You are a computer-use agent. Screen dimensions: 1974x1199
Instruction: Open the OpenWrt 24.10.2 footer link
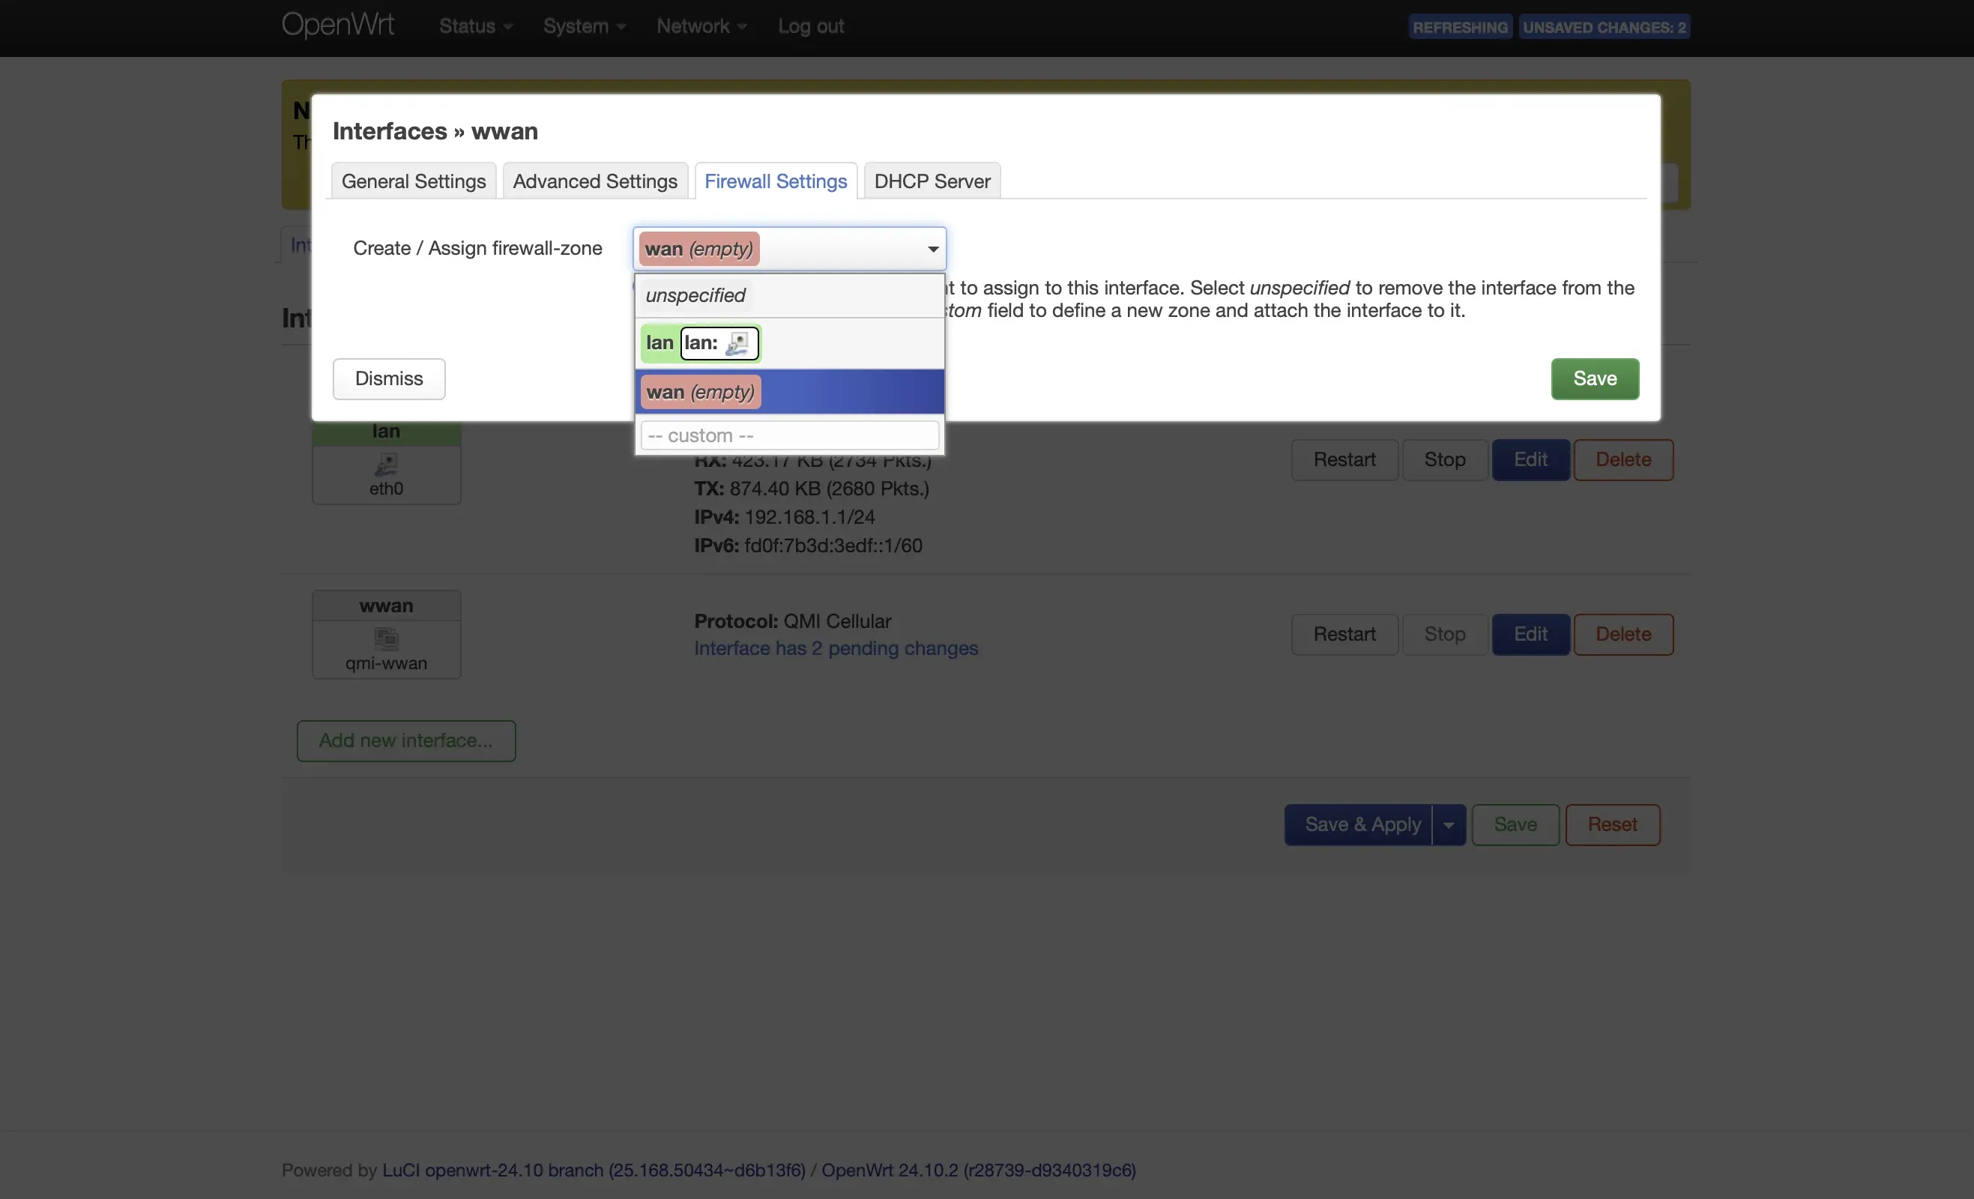[x=978, y=1171]
